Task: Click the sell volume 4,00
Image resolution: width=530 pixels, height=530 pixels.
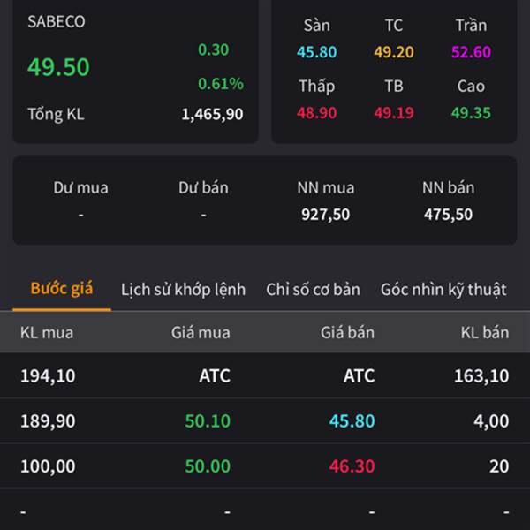Action: point(491,421)
